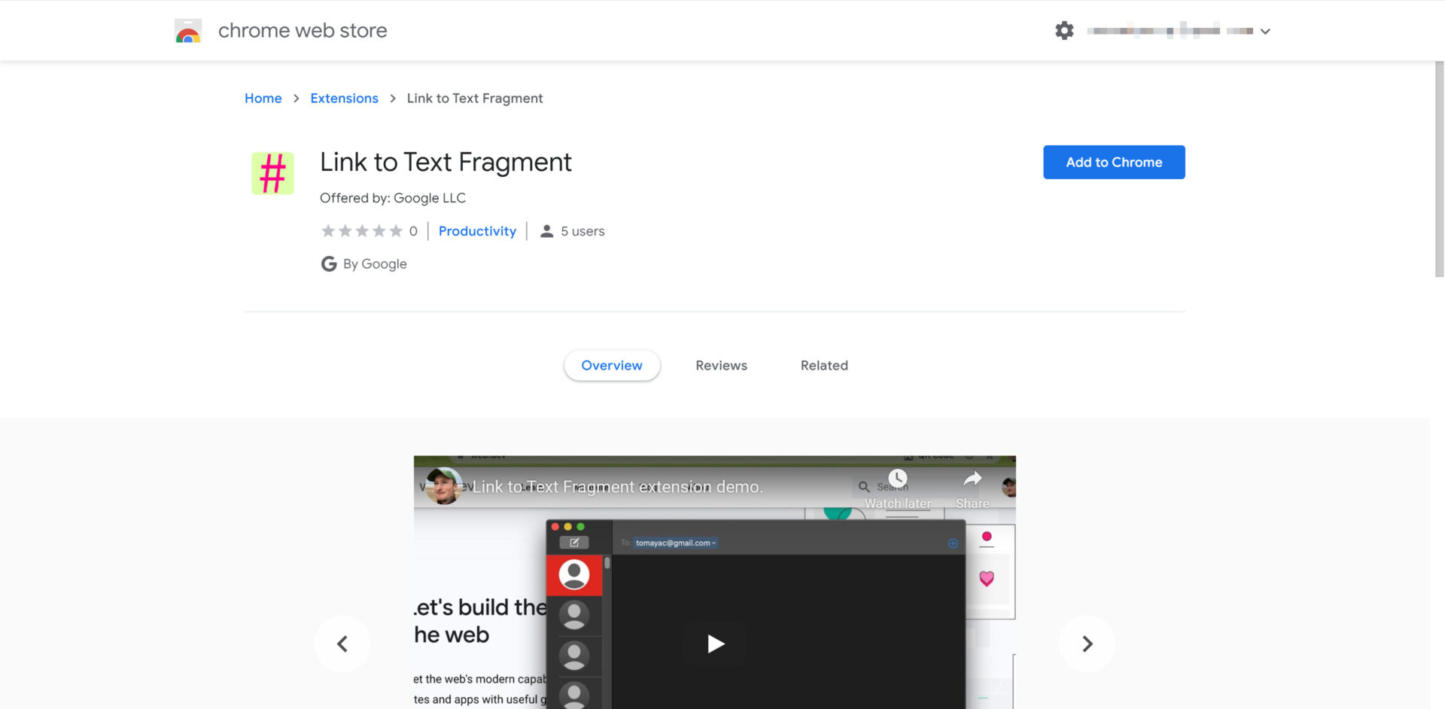1445x709 pixels.
Task: Play the extension demo video
Action: (x=715, y=644)
